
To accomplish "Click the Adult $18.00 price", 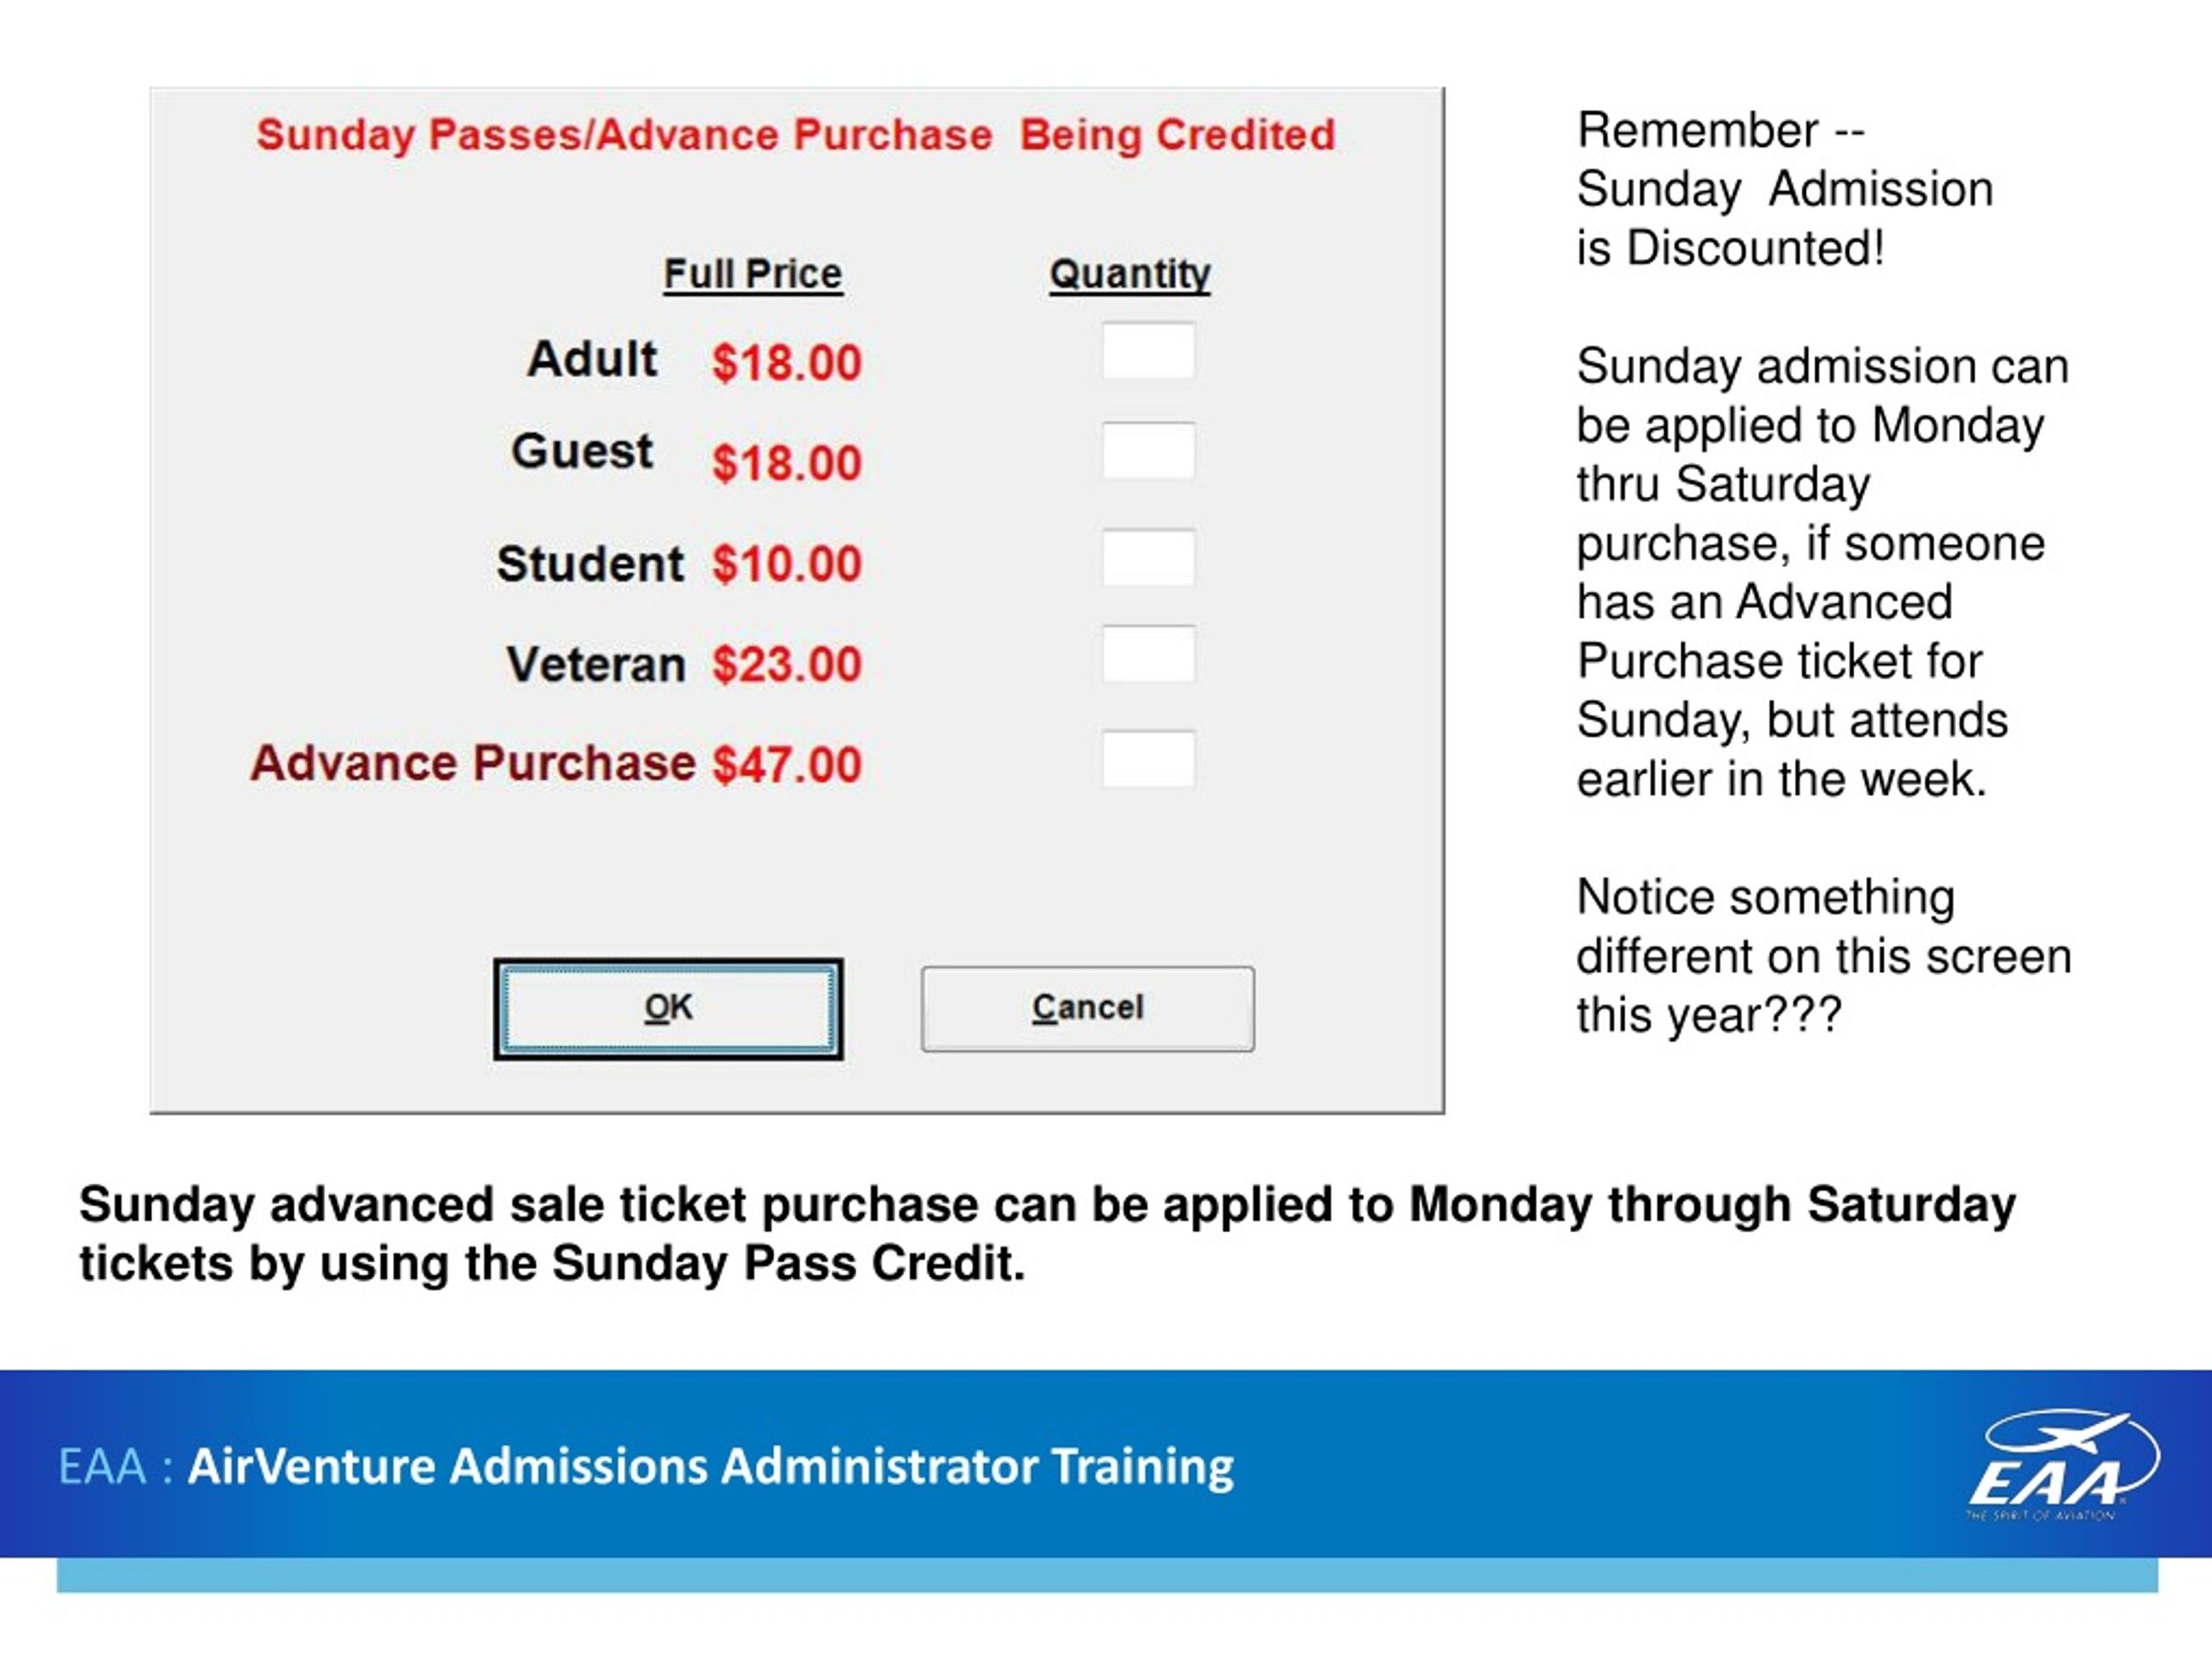I will 786,362.
